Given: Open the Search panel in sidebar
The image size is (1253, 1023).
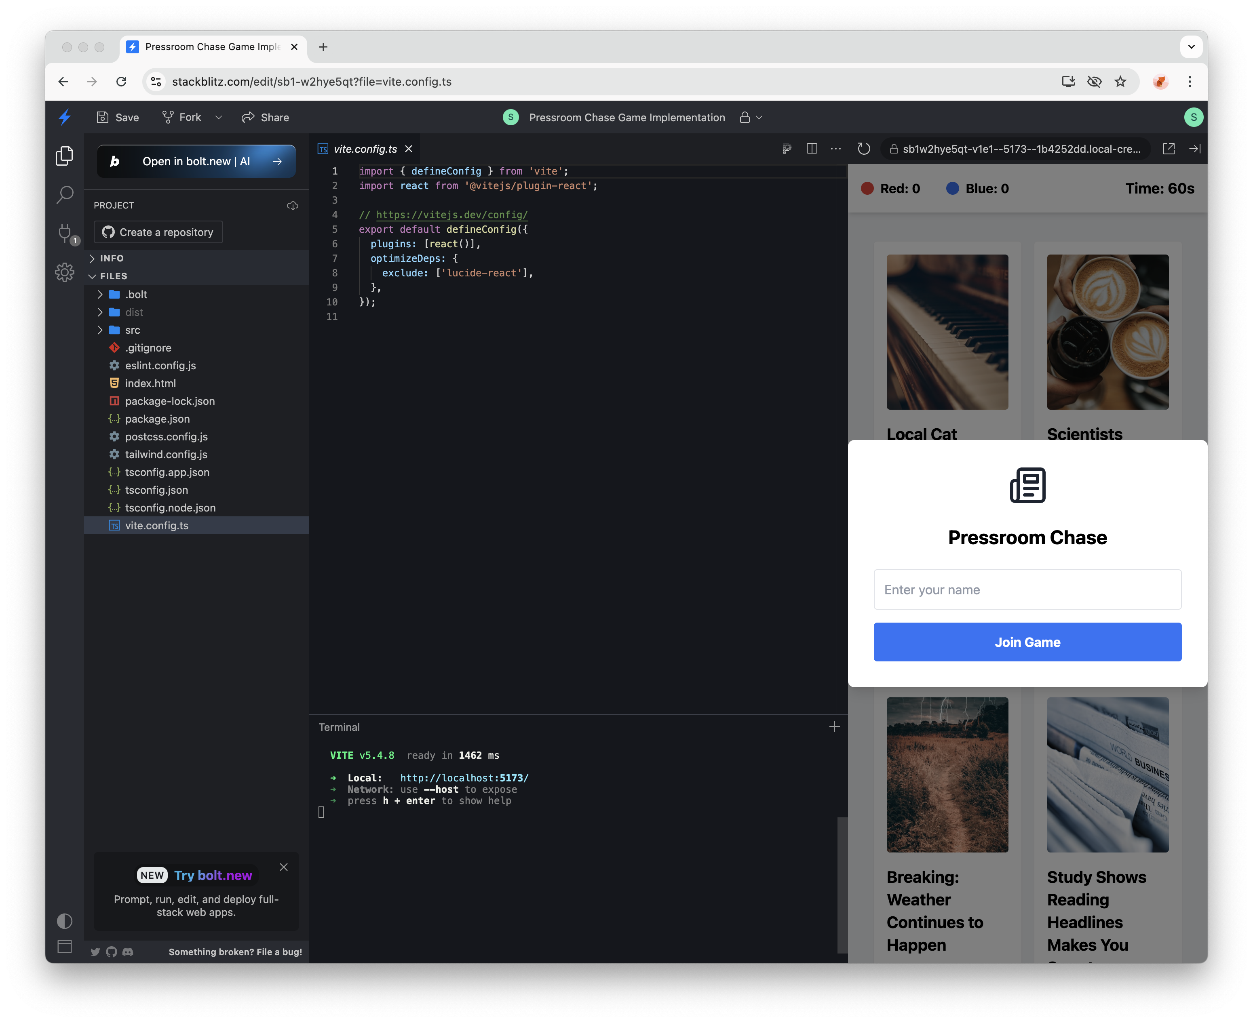Looking at the screenshot, I should pyautogui.click(x=65, y=194).
